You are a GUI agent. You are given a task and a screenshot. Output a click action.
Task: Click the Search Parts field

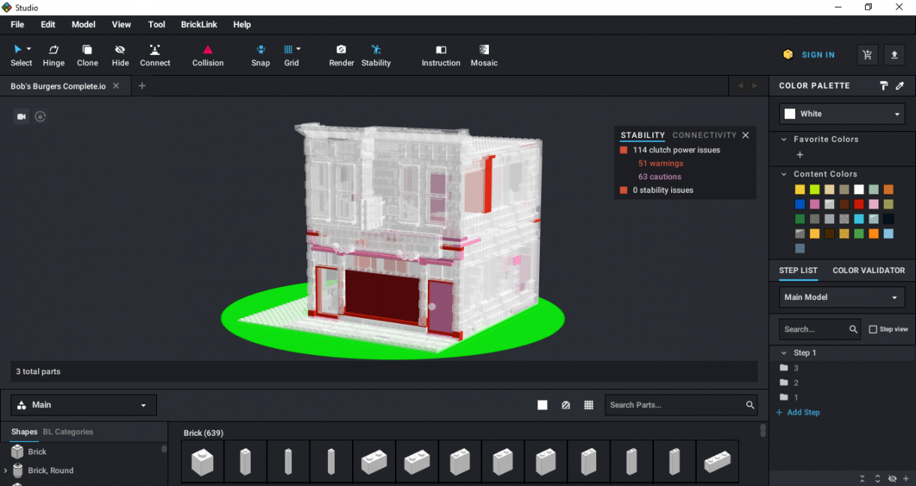[x=681, y=405]
